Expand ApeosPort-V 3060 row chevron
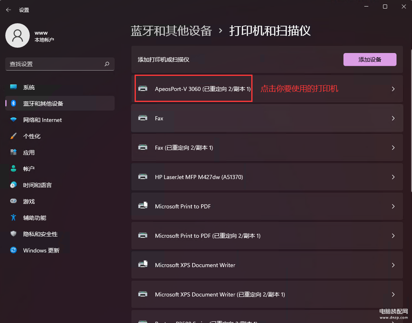The width and height of the screenshot is (412, 323). [x=393, y=89]
